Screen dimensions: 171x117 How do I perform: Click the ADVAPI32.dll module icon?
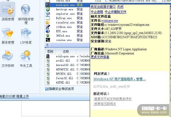coord(48,69)
